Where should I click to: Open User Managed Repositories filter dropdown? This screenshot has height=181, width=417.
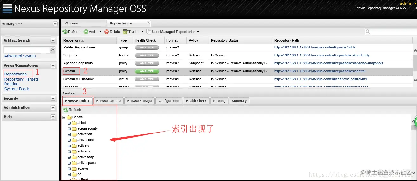[x=173, y=32]
